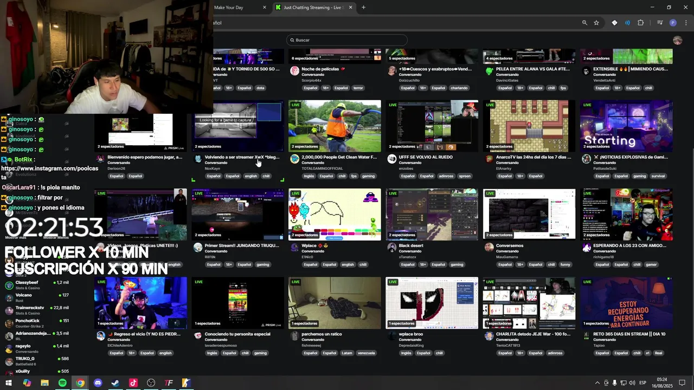Open the Wplace drawing stream thumbnail
Viewport: 694px width, 390px height.
[x=335, y=214]
